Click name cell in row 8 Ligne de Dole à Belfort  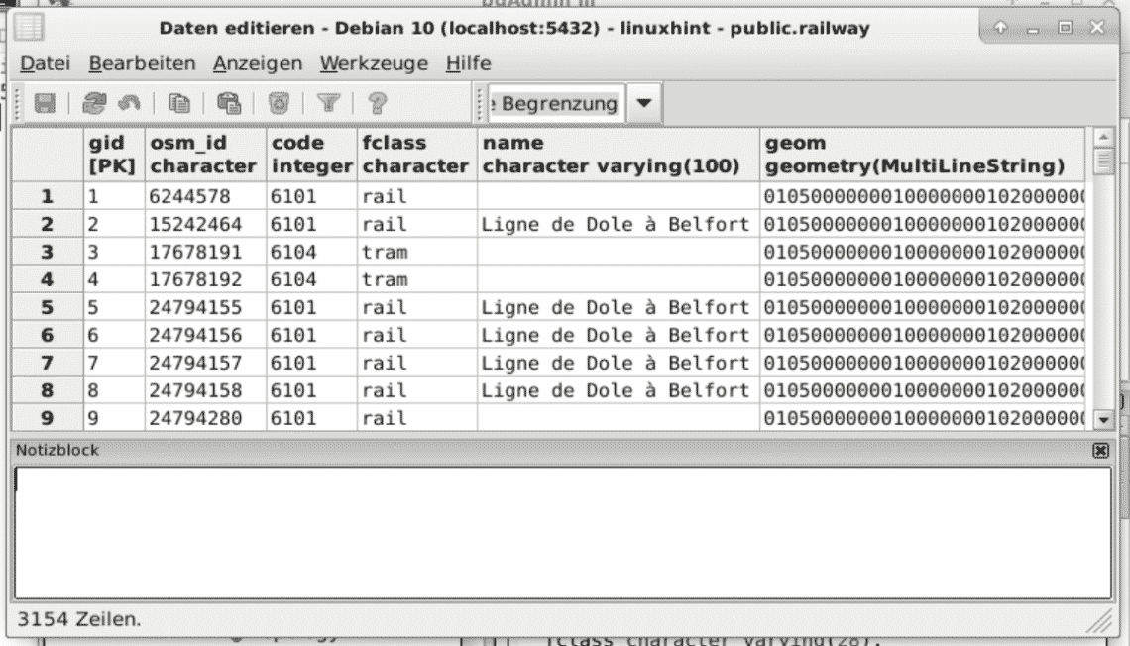pyautogui.click(x=618, y=390)
